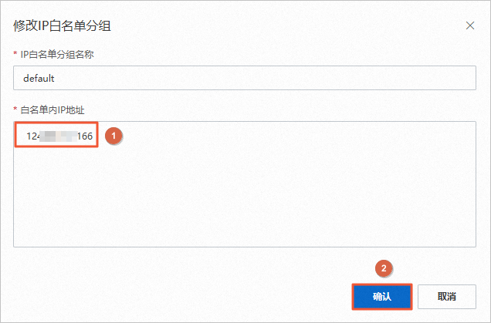This screenshot has height=323, width=491.
Task: Close the 修改IP白名单分组 dialog
Action: click(470, 25)
